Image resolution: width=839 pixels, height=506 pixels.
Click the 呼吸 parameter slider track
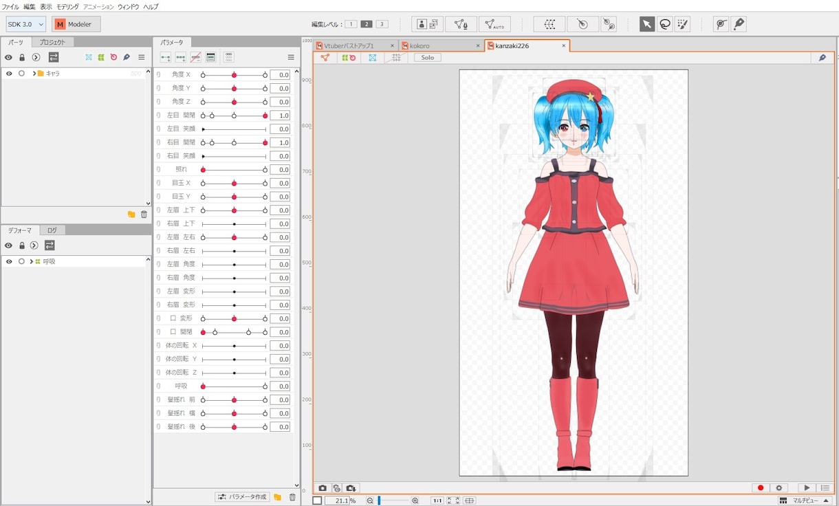click(x=234, y=386)
